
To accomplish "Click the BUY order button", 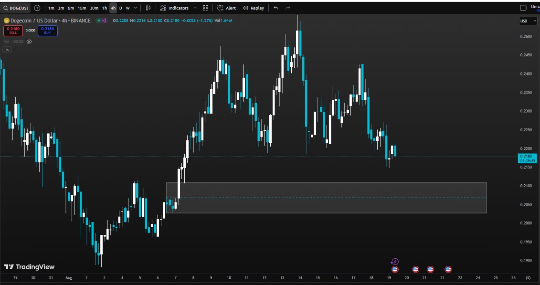I will (x=47, y=31).
